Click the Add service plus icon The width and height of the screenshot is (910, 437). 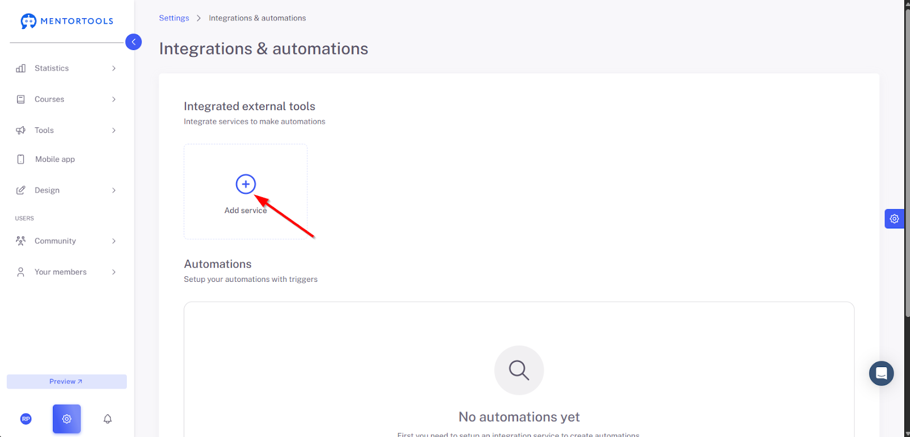(x=246, y=184)
